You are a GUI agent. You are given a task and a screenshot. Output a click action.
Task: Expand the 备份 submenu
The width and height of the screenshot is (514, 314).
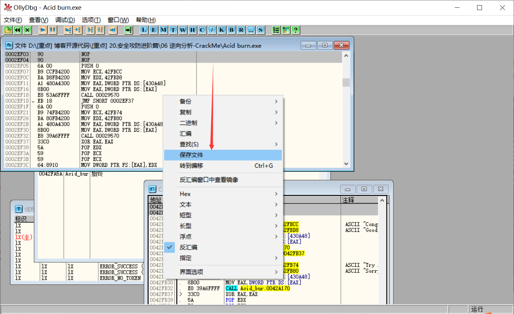[x=223, y=102]
